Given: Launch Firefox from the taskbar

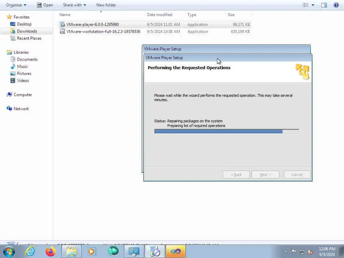Looking at the screenshot, I should coord(51,251).
